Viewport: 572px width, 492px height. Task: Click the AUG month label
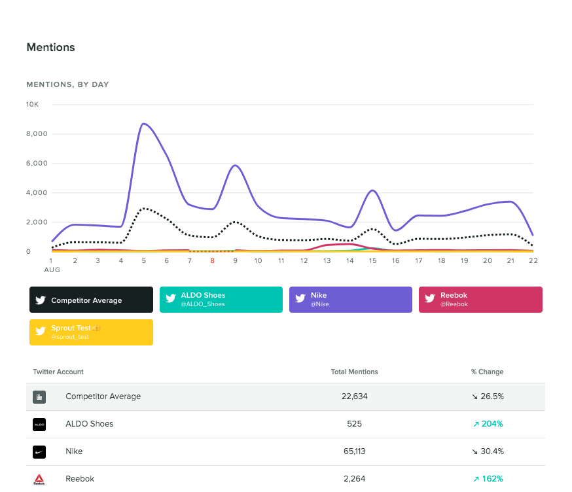click(x=52, y=270)
